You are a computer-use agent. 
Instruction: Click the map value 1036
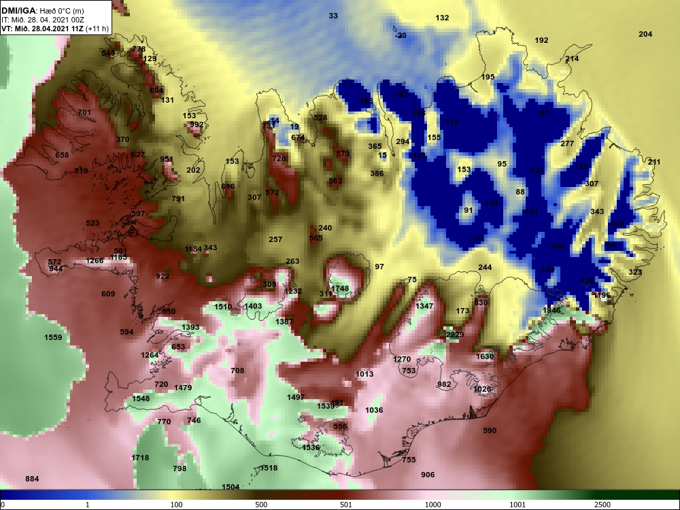[x=374, y=410]
